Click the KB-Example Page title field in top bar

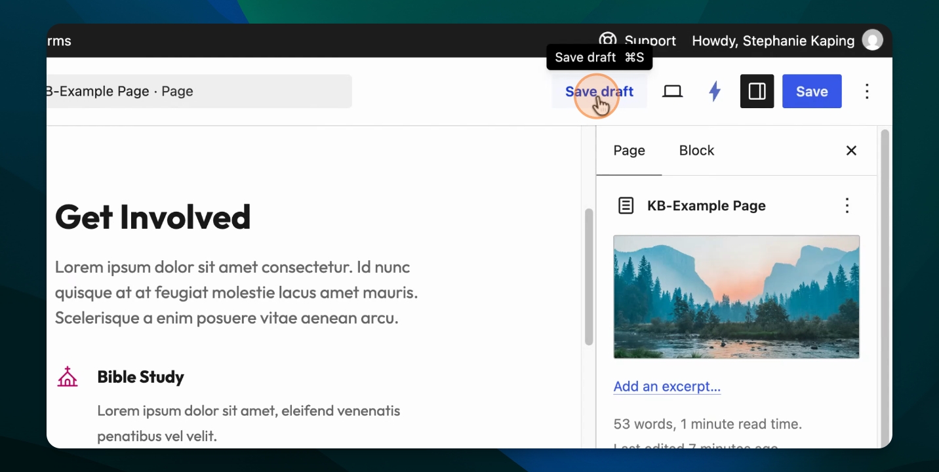click(x=199, y=91)
